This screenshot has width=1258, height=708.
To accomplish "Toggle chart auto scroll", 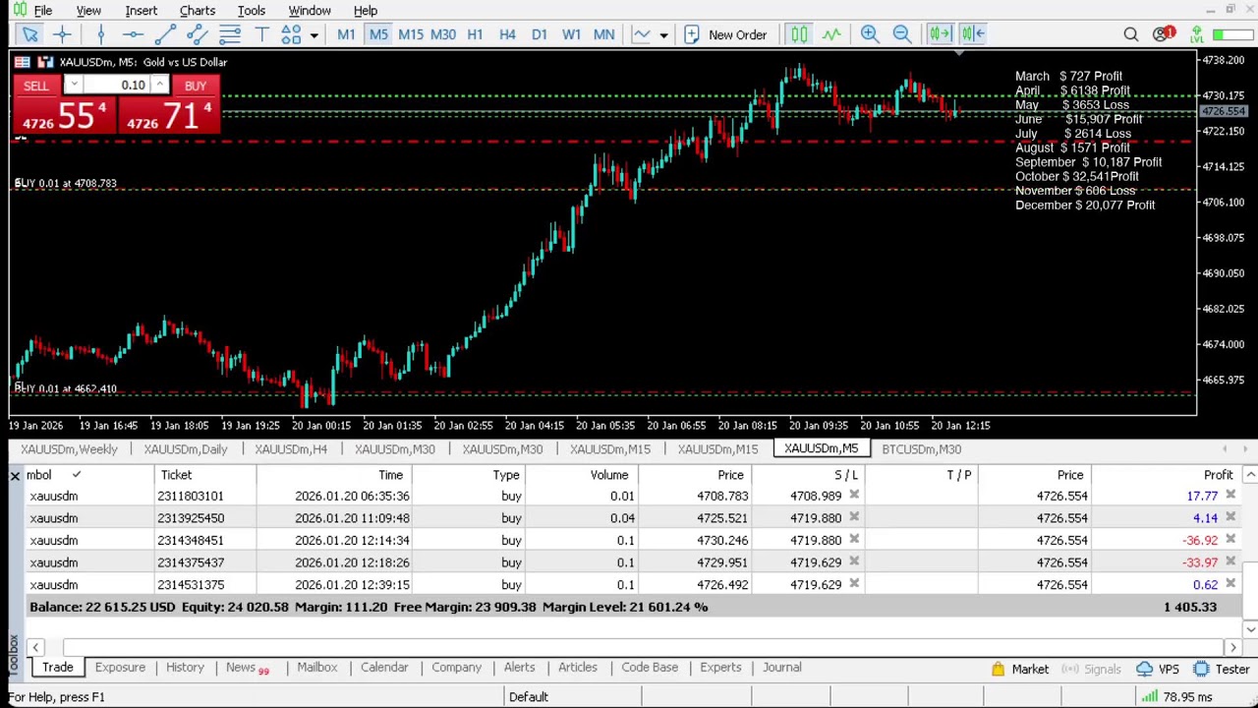I will [x=940, y=34].
